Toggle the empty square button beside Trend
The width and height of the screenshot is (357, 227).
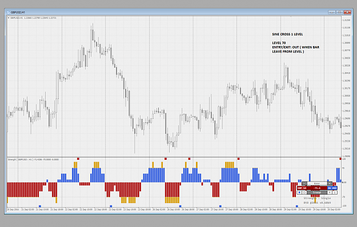[x=304, y=192]
